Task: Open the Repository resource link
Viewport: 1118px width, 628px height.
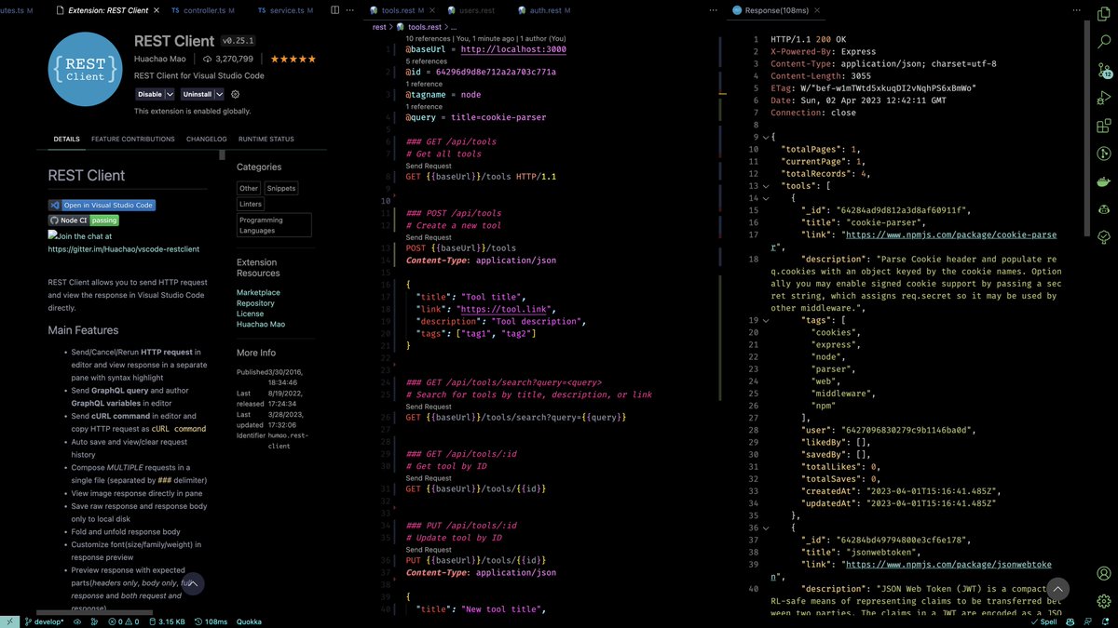Action: pyautogui.click(x=255, y=303)
